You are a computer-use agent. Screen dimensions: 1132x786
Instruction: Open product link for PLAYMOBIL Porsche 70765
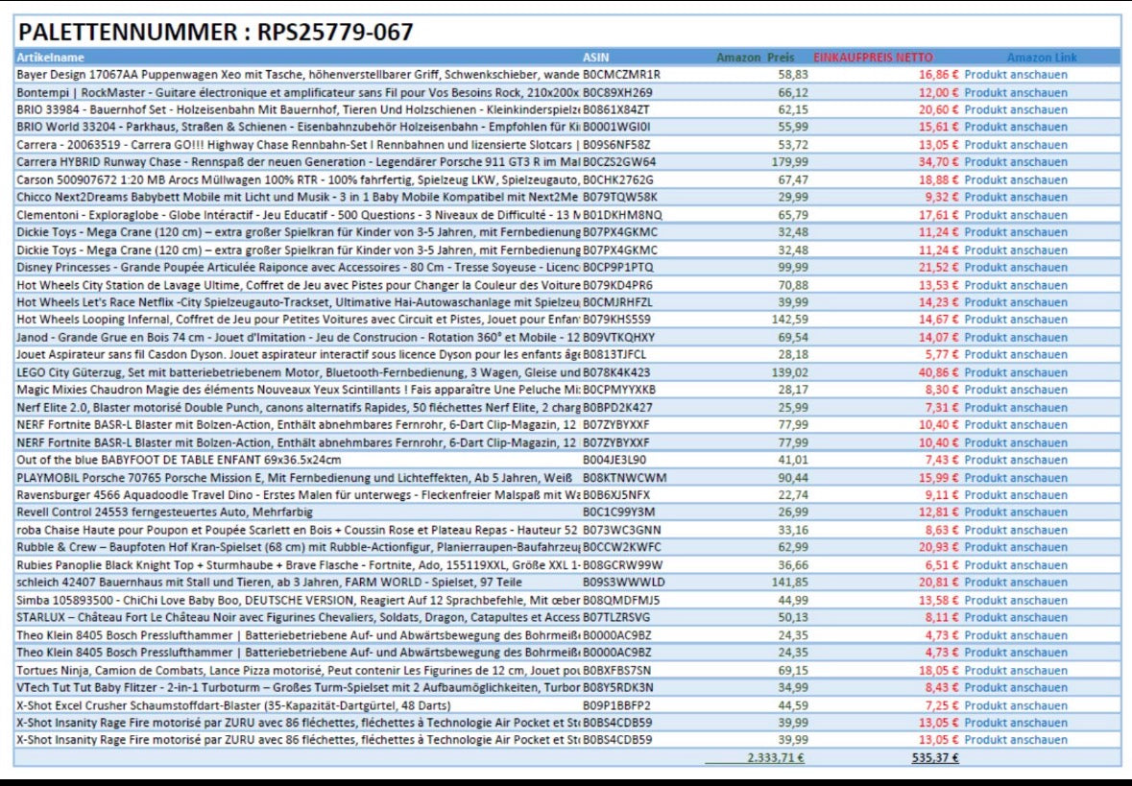(x=1015, y=477)
